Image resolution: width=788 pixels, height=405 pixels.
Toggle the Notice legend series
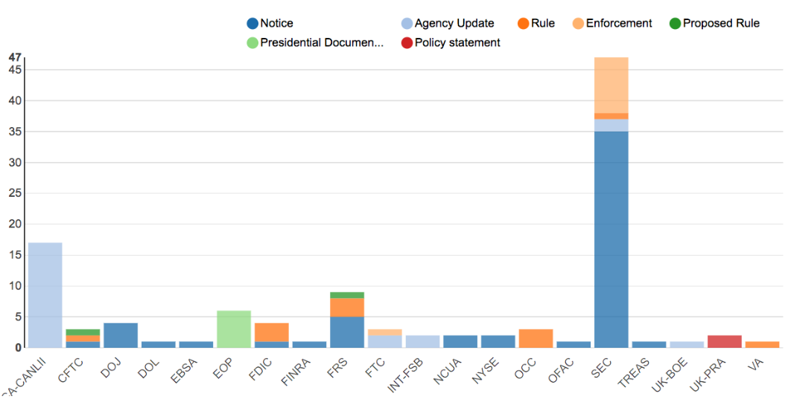coord(270,23)
